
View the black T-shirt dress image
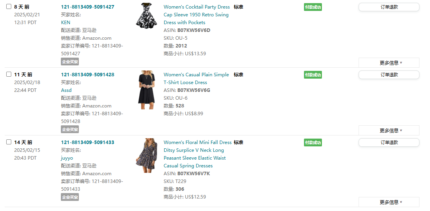146,90
